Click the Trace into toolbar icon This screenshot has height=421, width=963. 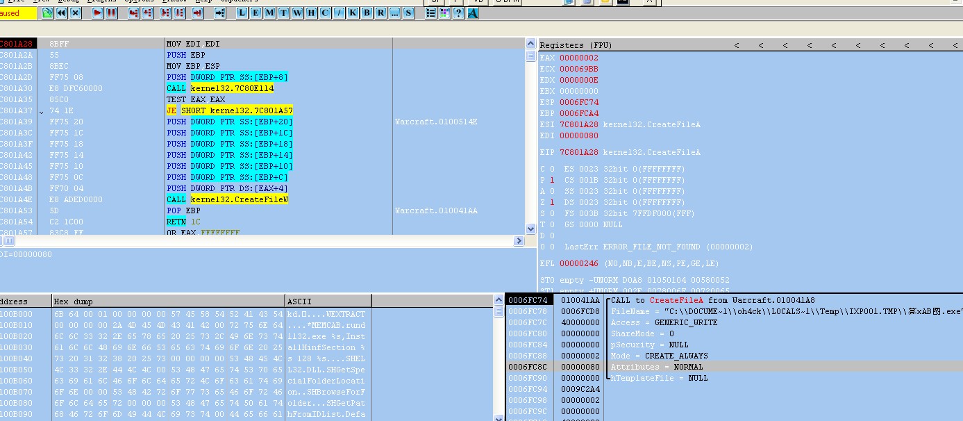(x=165, y=13)
